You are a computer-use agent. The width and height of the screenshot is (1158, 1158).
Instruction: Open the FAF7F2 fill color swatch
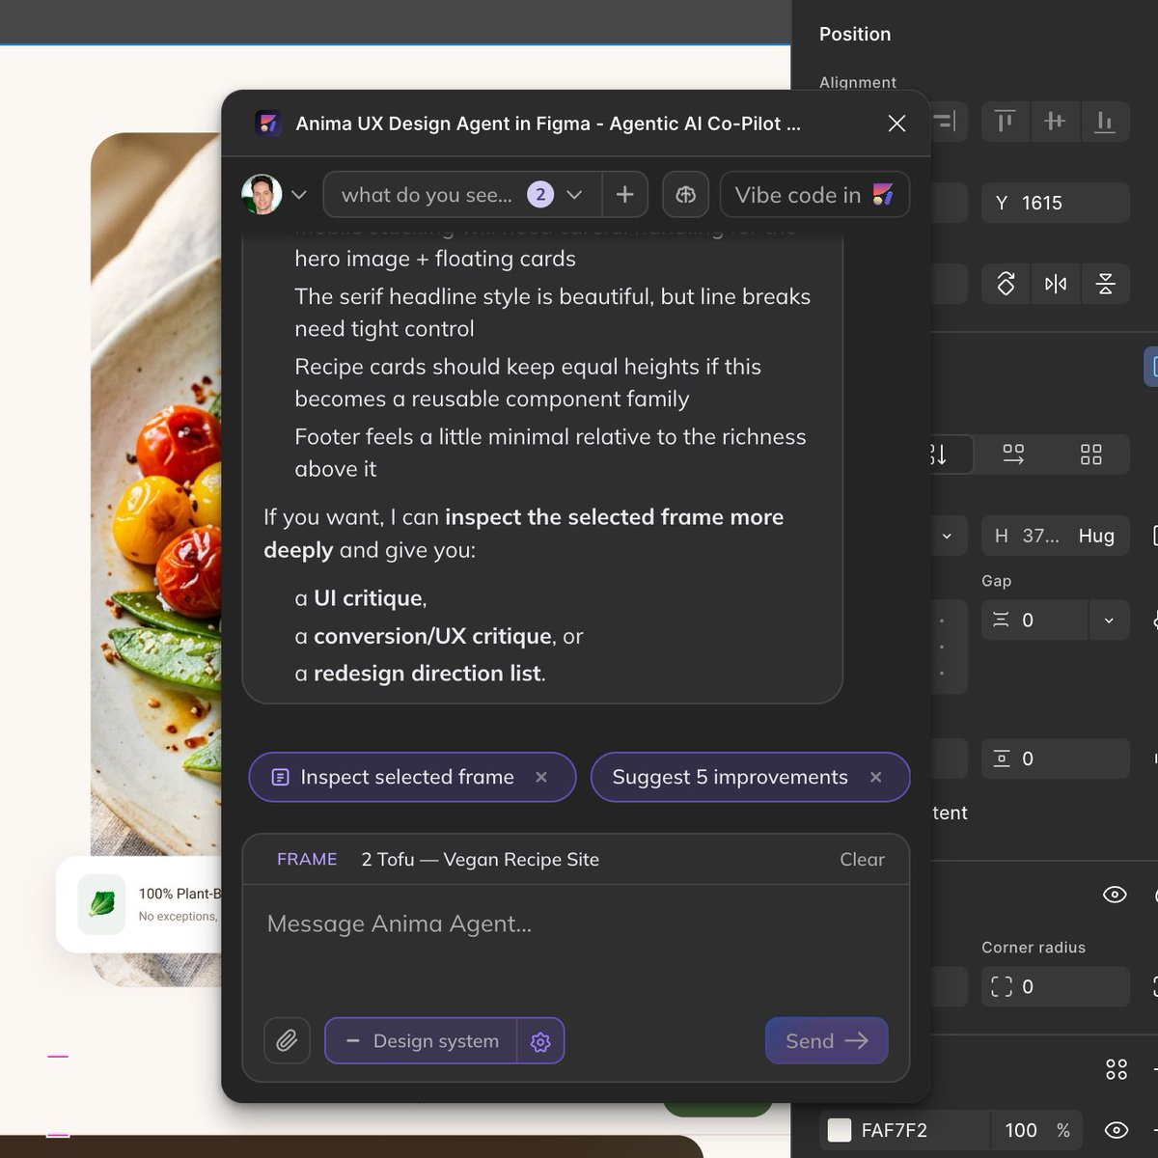pos(840,1130)
